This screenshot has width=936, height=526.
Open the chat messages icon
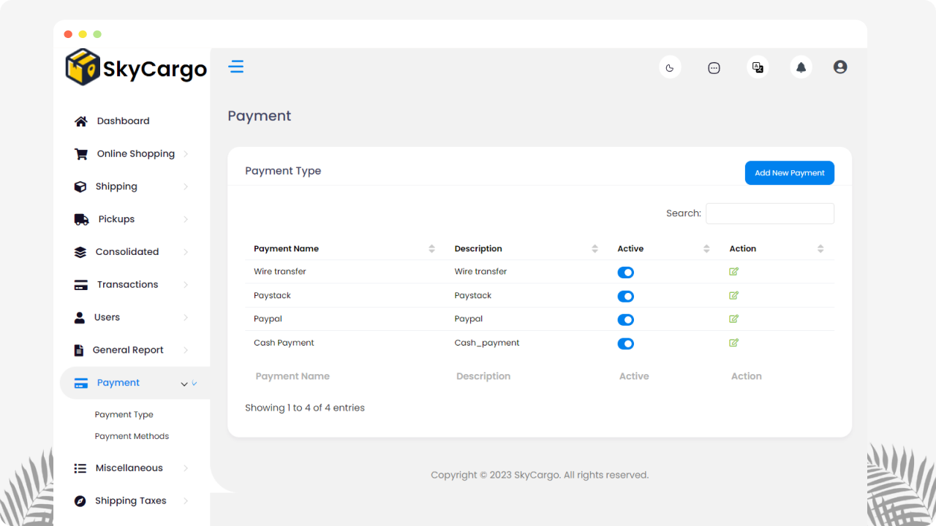714,67
